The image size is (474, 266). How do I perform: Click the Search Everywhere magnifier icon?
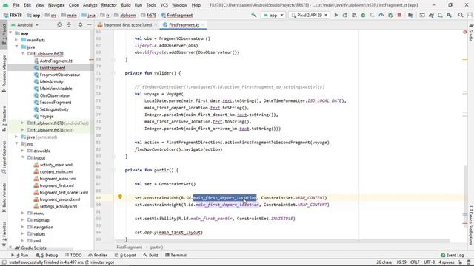[x=461, y=15]
